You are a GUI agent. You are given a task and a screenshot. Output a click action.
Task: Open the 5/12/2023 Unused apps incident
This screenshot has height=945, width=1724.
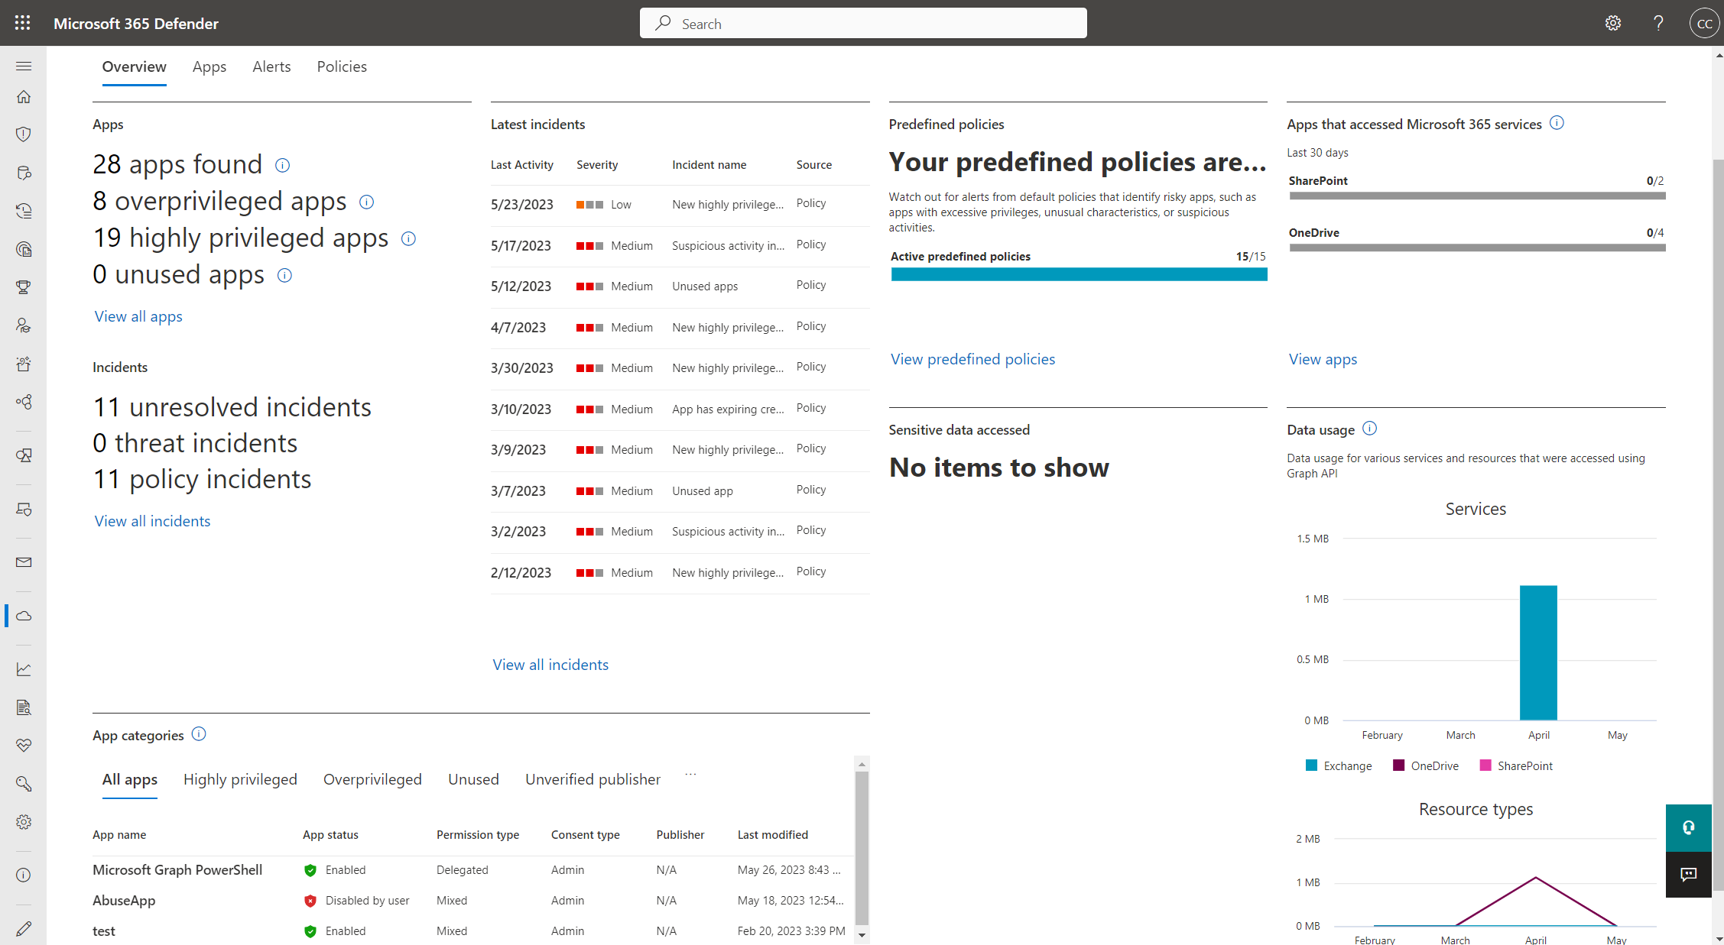coord(680,286)
